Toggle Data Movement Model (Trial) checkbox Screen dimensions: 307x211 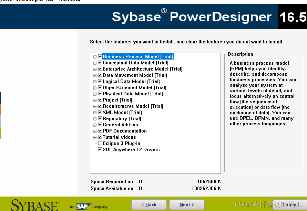pyautogui.click(x=100, y=75)
